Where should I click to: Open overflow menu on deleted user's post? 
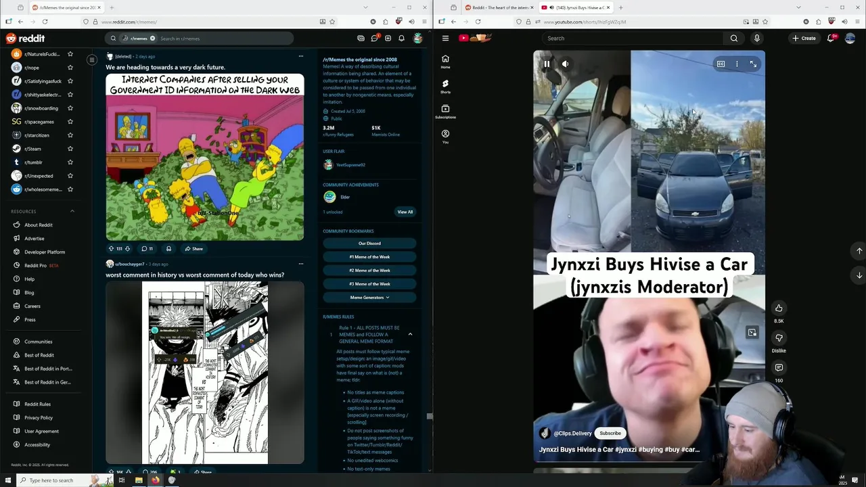point(300,56)
